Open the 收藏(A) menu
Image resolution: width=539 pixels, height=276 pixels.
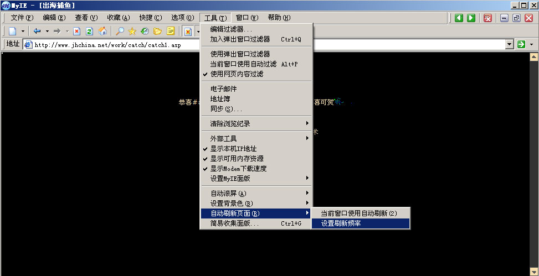(118, 18)
